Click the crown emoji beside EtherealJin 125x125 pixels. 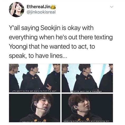54,7
